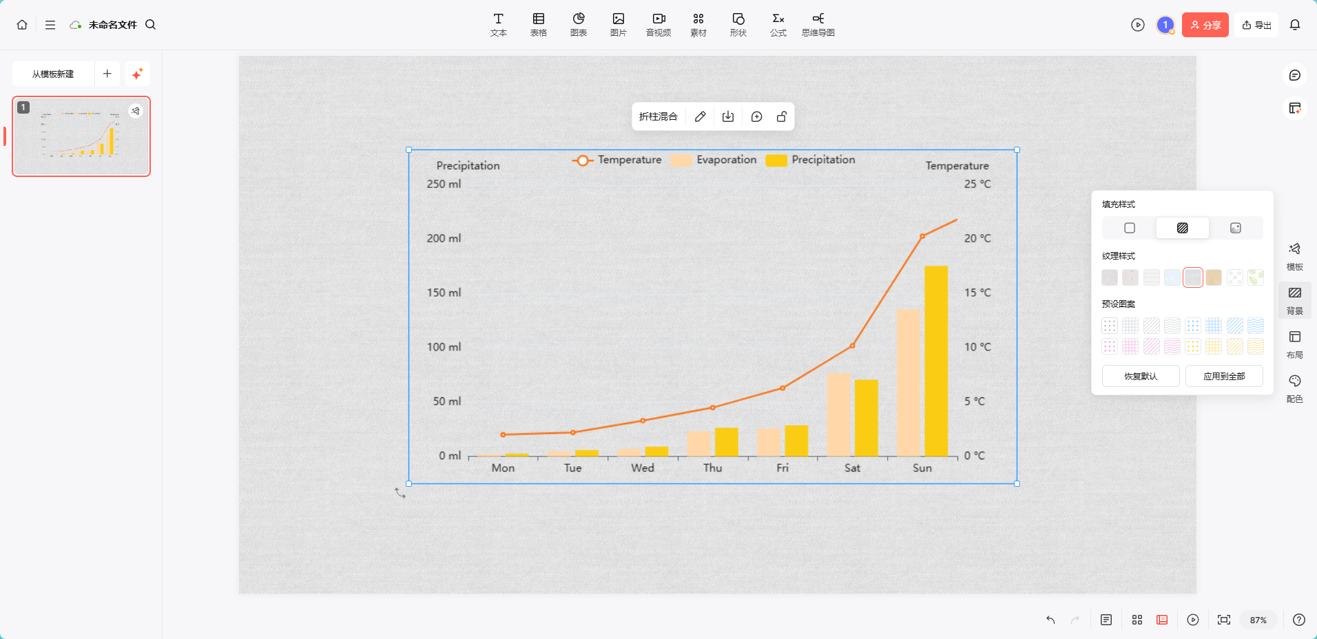Image resolution: width=1317 pixels, height=639 pixels.
Task: Select the texture pattern fill style
Action: click(x=1183, y=228)
